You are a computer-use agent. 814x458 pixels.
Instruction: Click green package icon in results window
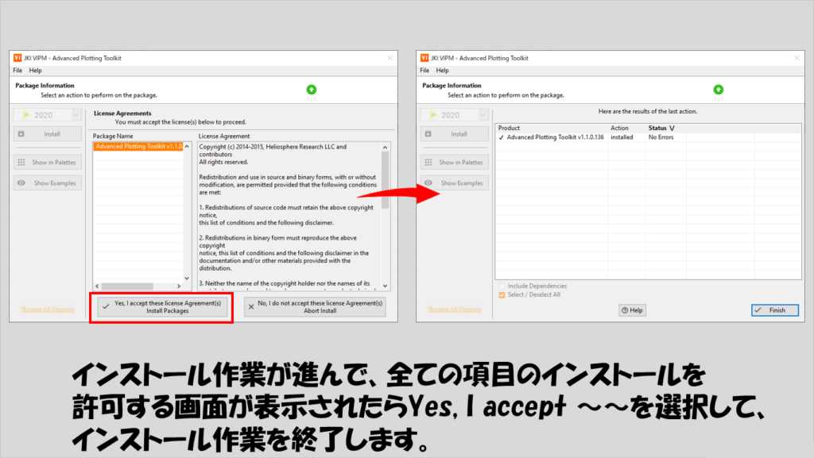click(x=719, y=90)
